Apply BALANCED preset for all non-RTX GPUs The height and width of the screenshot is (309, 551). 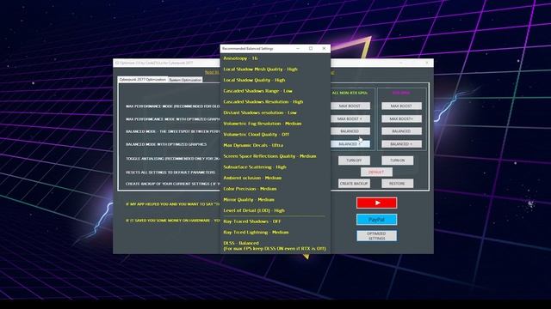click(x=350, y=131)
